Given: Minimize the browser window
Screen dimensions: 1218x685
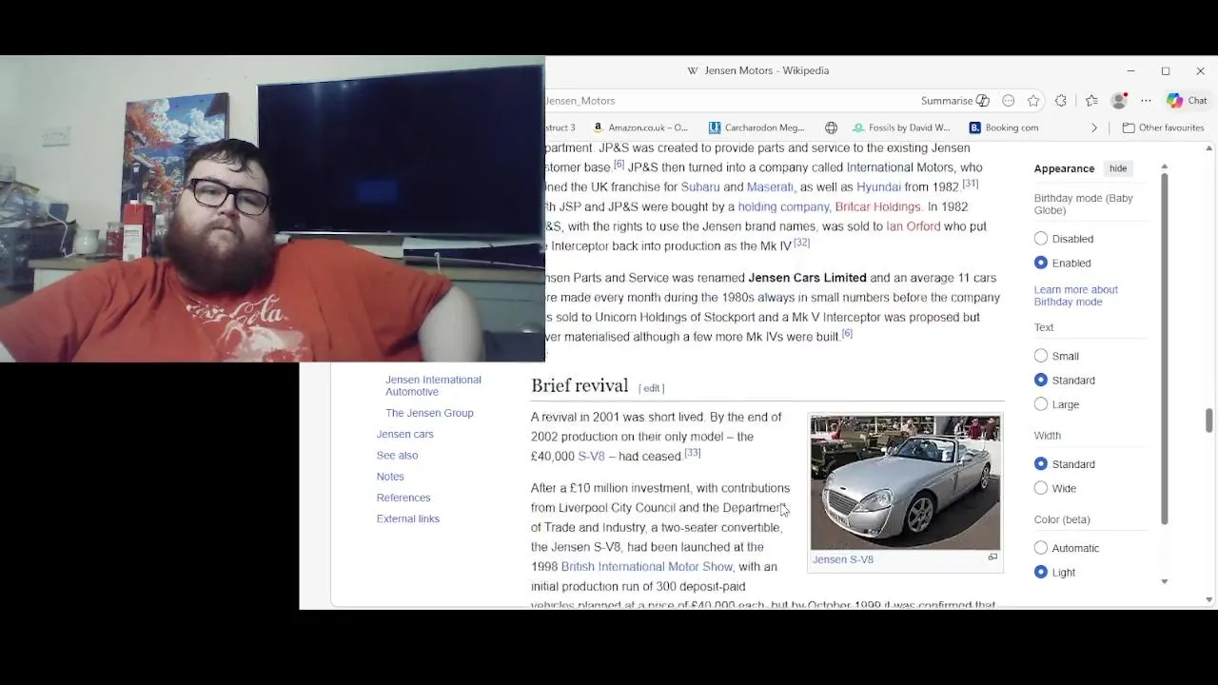Looking at the screenshot, I should [x=1130, y=70].
